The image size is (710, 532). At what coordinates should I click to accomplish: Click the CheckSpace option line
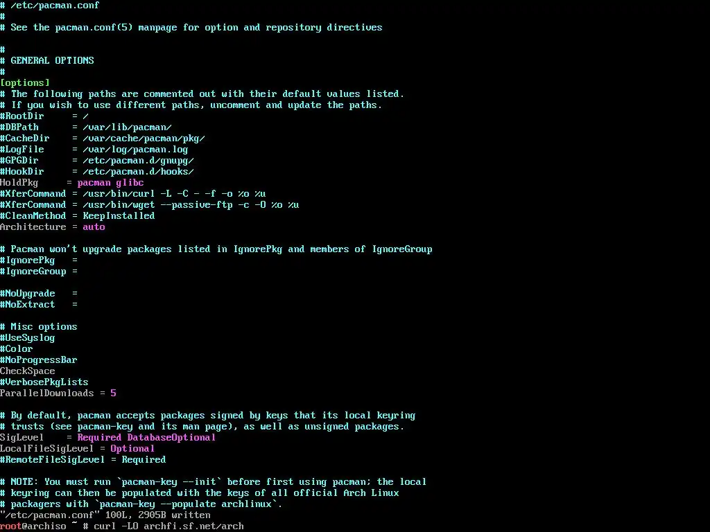click(28, 371)
